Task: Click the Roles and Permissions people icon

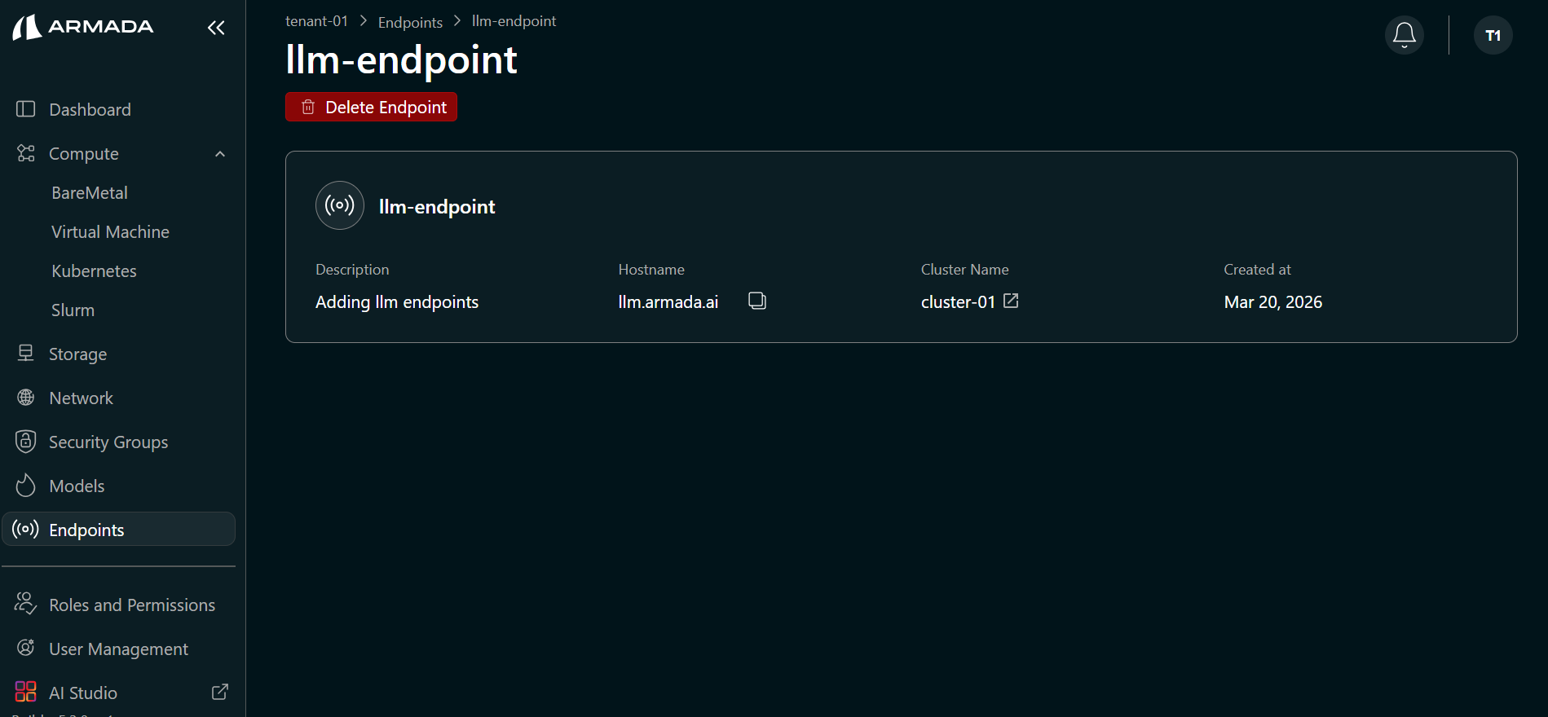Action: tap(26, 604)
